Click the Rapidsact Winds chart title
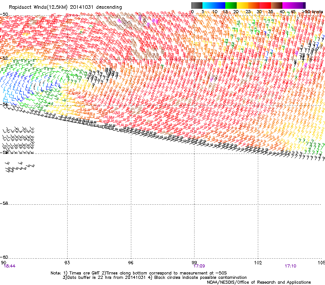Image resolution: width=325 pixels, height=285 pixels. [x=65, y=7]
